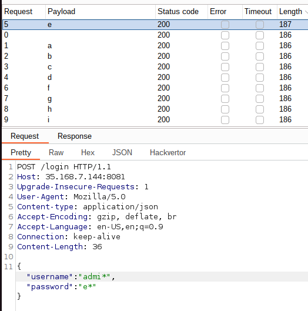Select the row with payload e
Image resolution: width=308 pixels, height=311 pixels.
(155, 25)
